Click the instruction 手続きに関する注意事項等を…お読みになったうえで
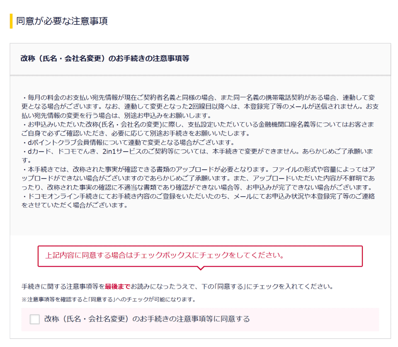This screenshot has height=347, width=398. 177,287
